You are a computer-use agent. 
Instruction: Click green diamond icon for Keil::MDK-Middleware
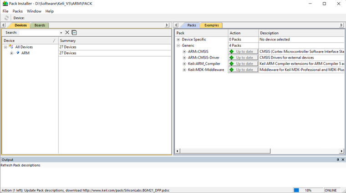coord(231,70)
